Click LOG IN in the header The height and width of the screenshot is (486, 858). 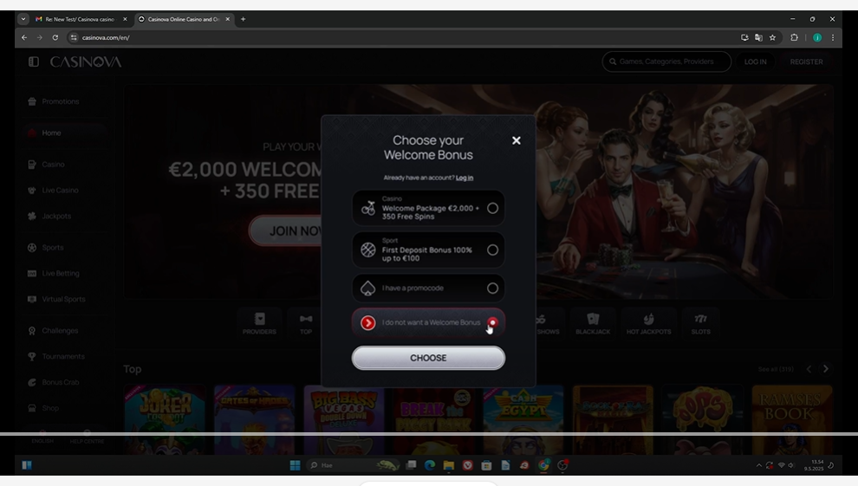[755, 62]
